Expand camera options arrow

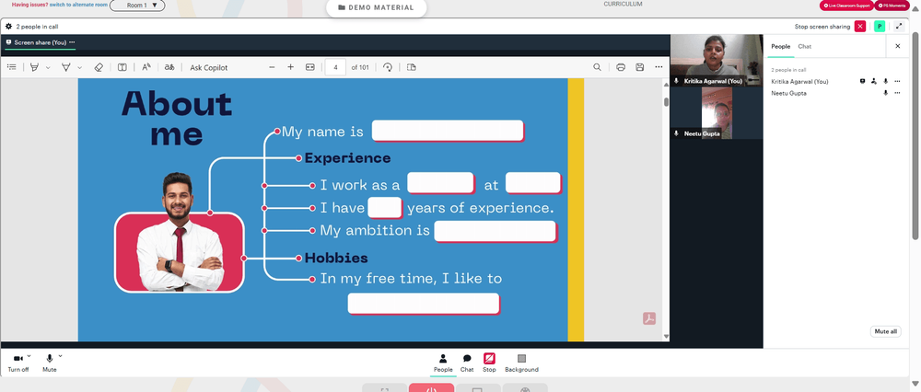(x=29, y=356)
